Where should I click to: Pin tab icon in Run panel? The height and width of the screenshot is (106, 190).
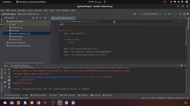(5, 87)
